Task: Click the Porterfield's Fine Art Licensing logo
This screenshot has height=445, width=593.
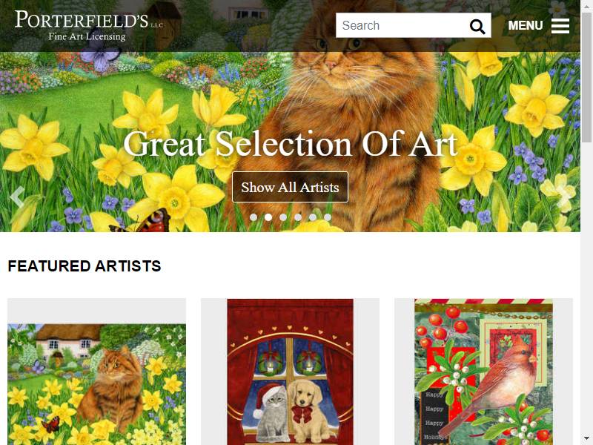Action: [89, 26]
